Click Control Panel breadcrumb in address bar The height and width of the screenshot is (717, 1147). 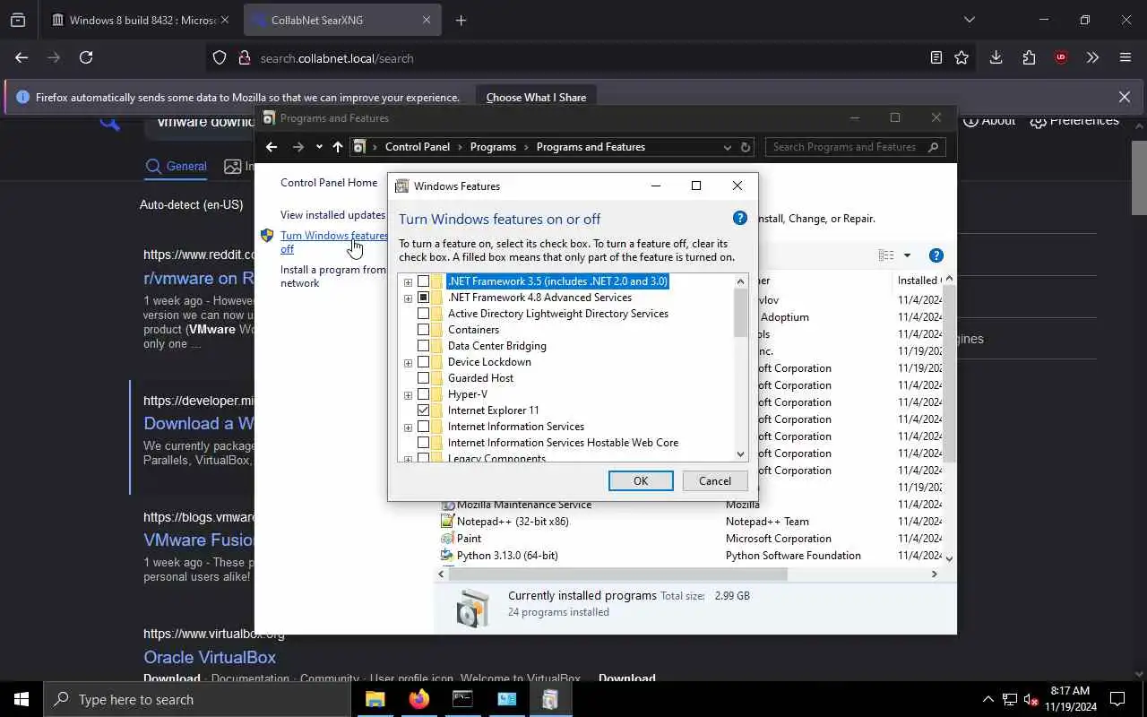pos(418,147)
